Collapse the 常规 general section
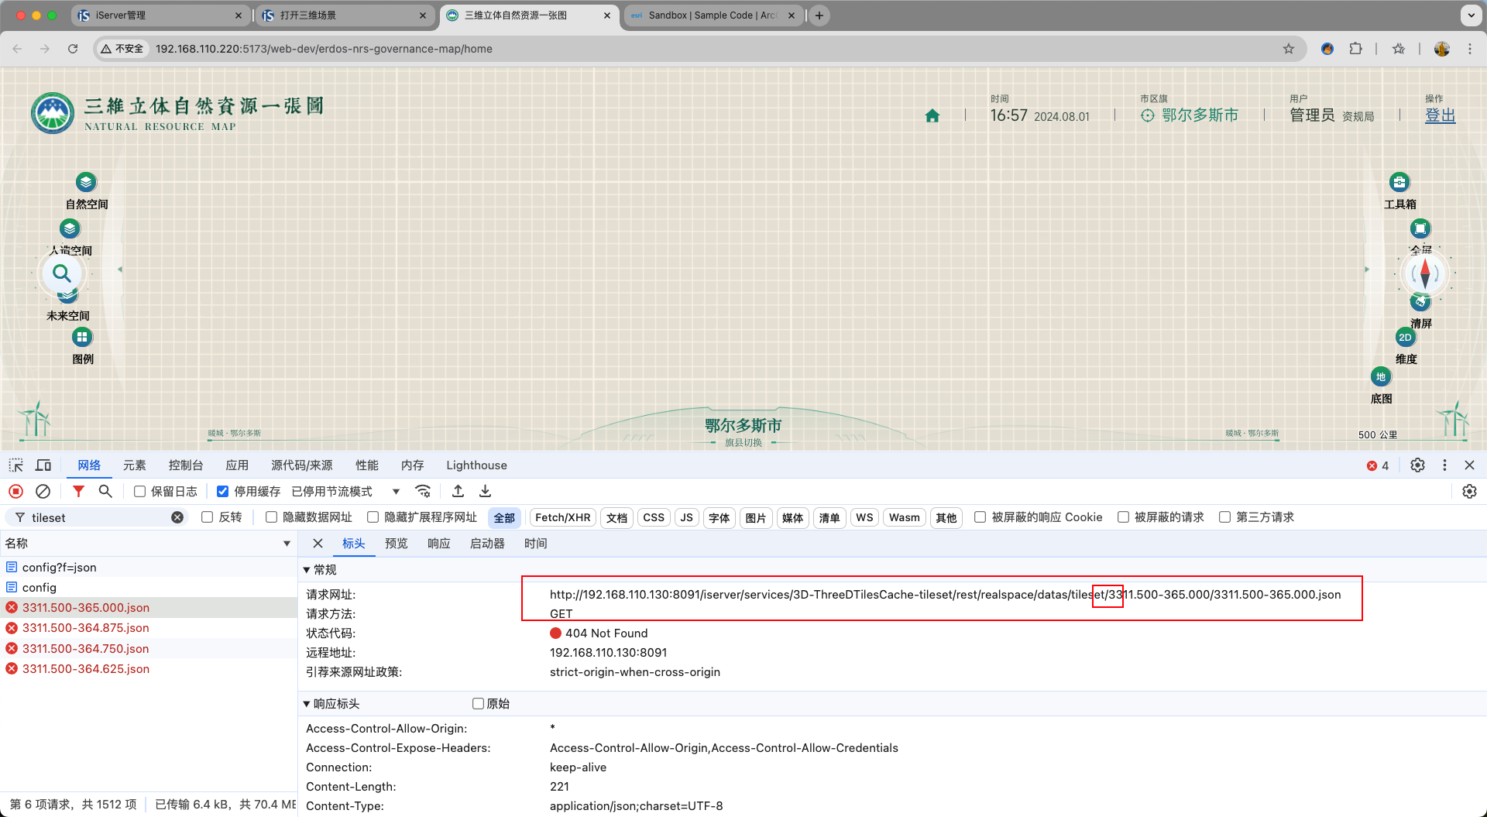1487x817 pixels. coord(307,570)
